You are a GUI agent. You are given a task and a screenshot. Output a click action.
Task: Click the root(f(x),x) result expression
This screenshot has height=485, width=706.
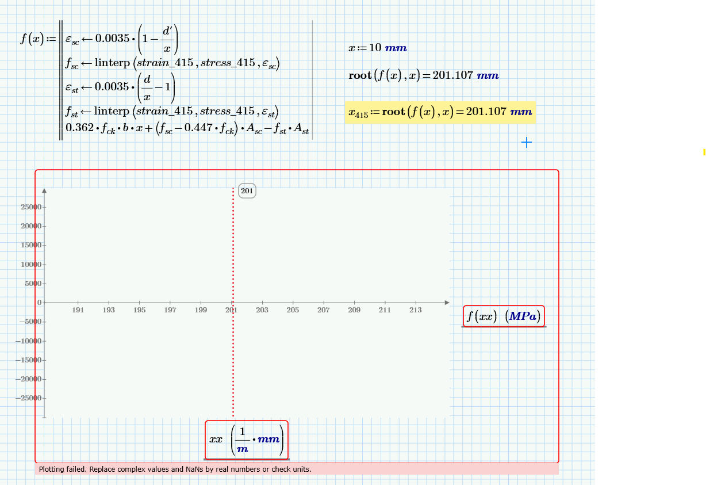[423, 75]
